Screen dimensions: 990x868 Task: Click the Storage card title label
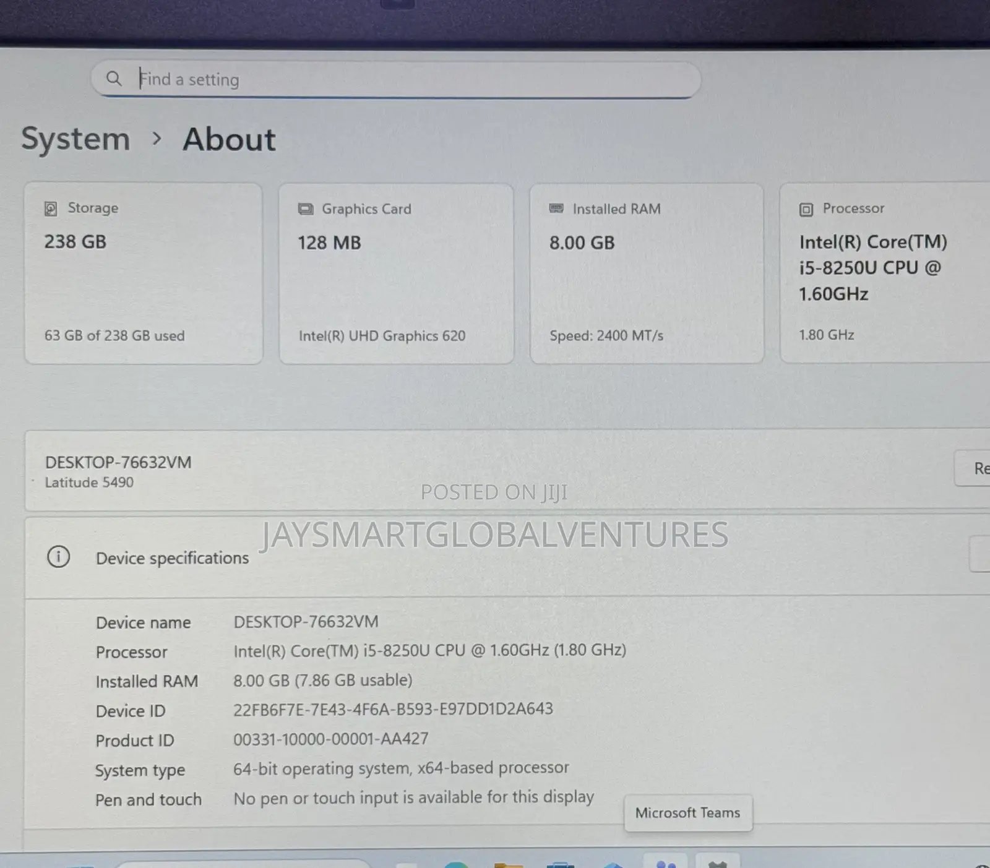(93, 208)
